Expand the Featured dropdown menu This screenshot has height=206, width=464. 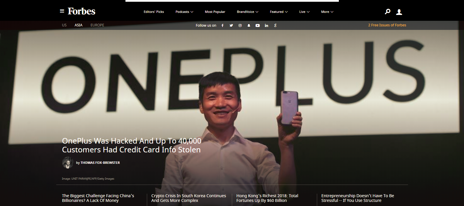click(x=279, y=12)
